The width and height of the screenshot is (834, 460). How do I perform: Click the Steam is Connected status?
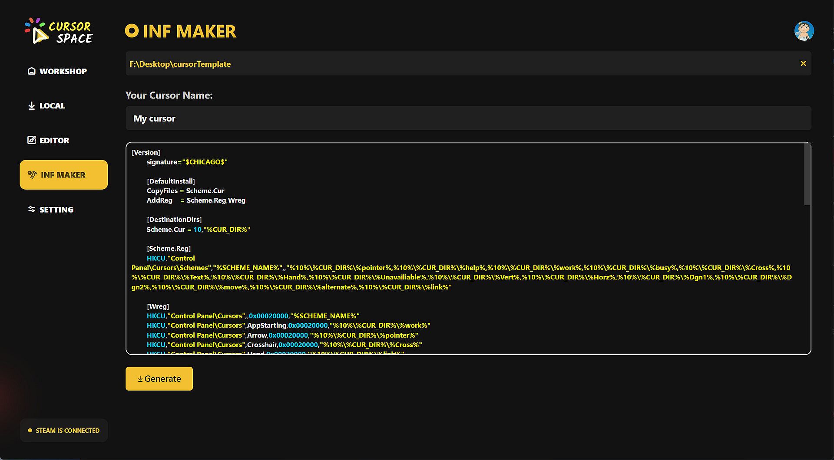(63, 430)
